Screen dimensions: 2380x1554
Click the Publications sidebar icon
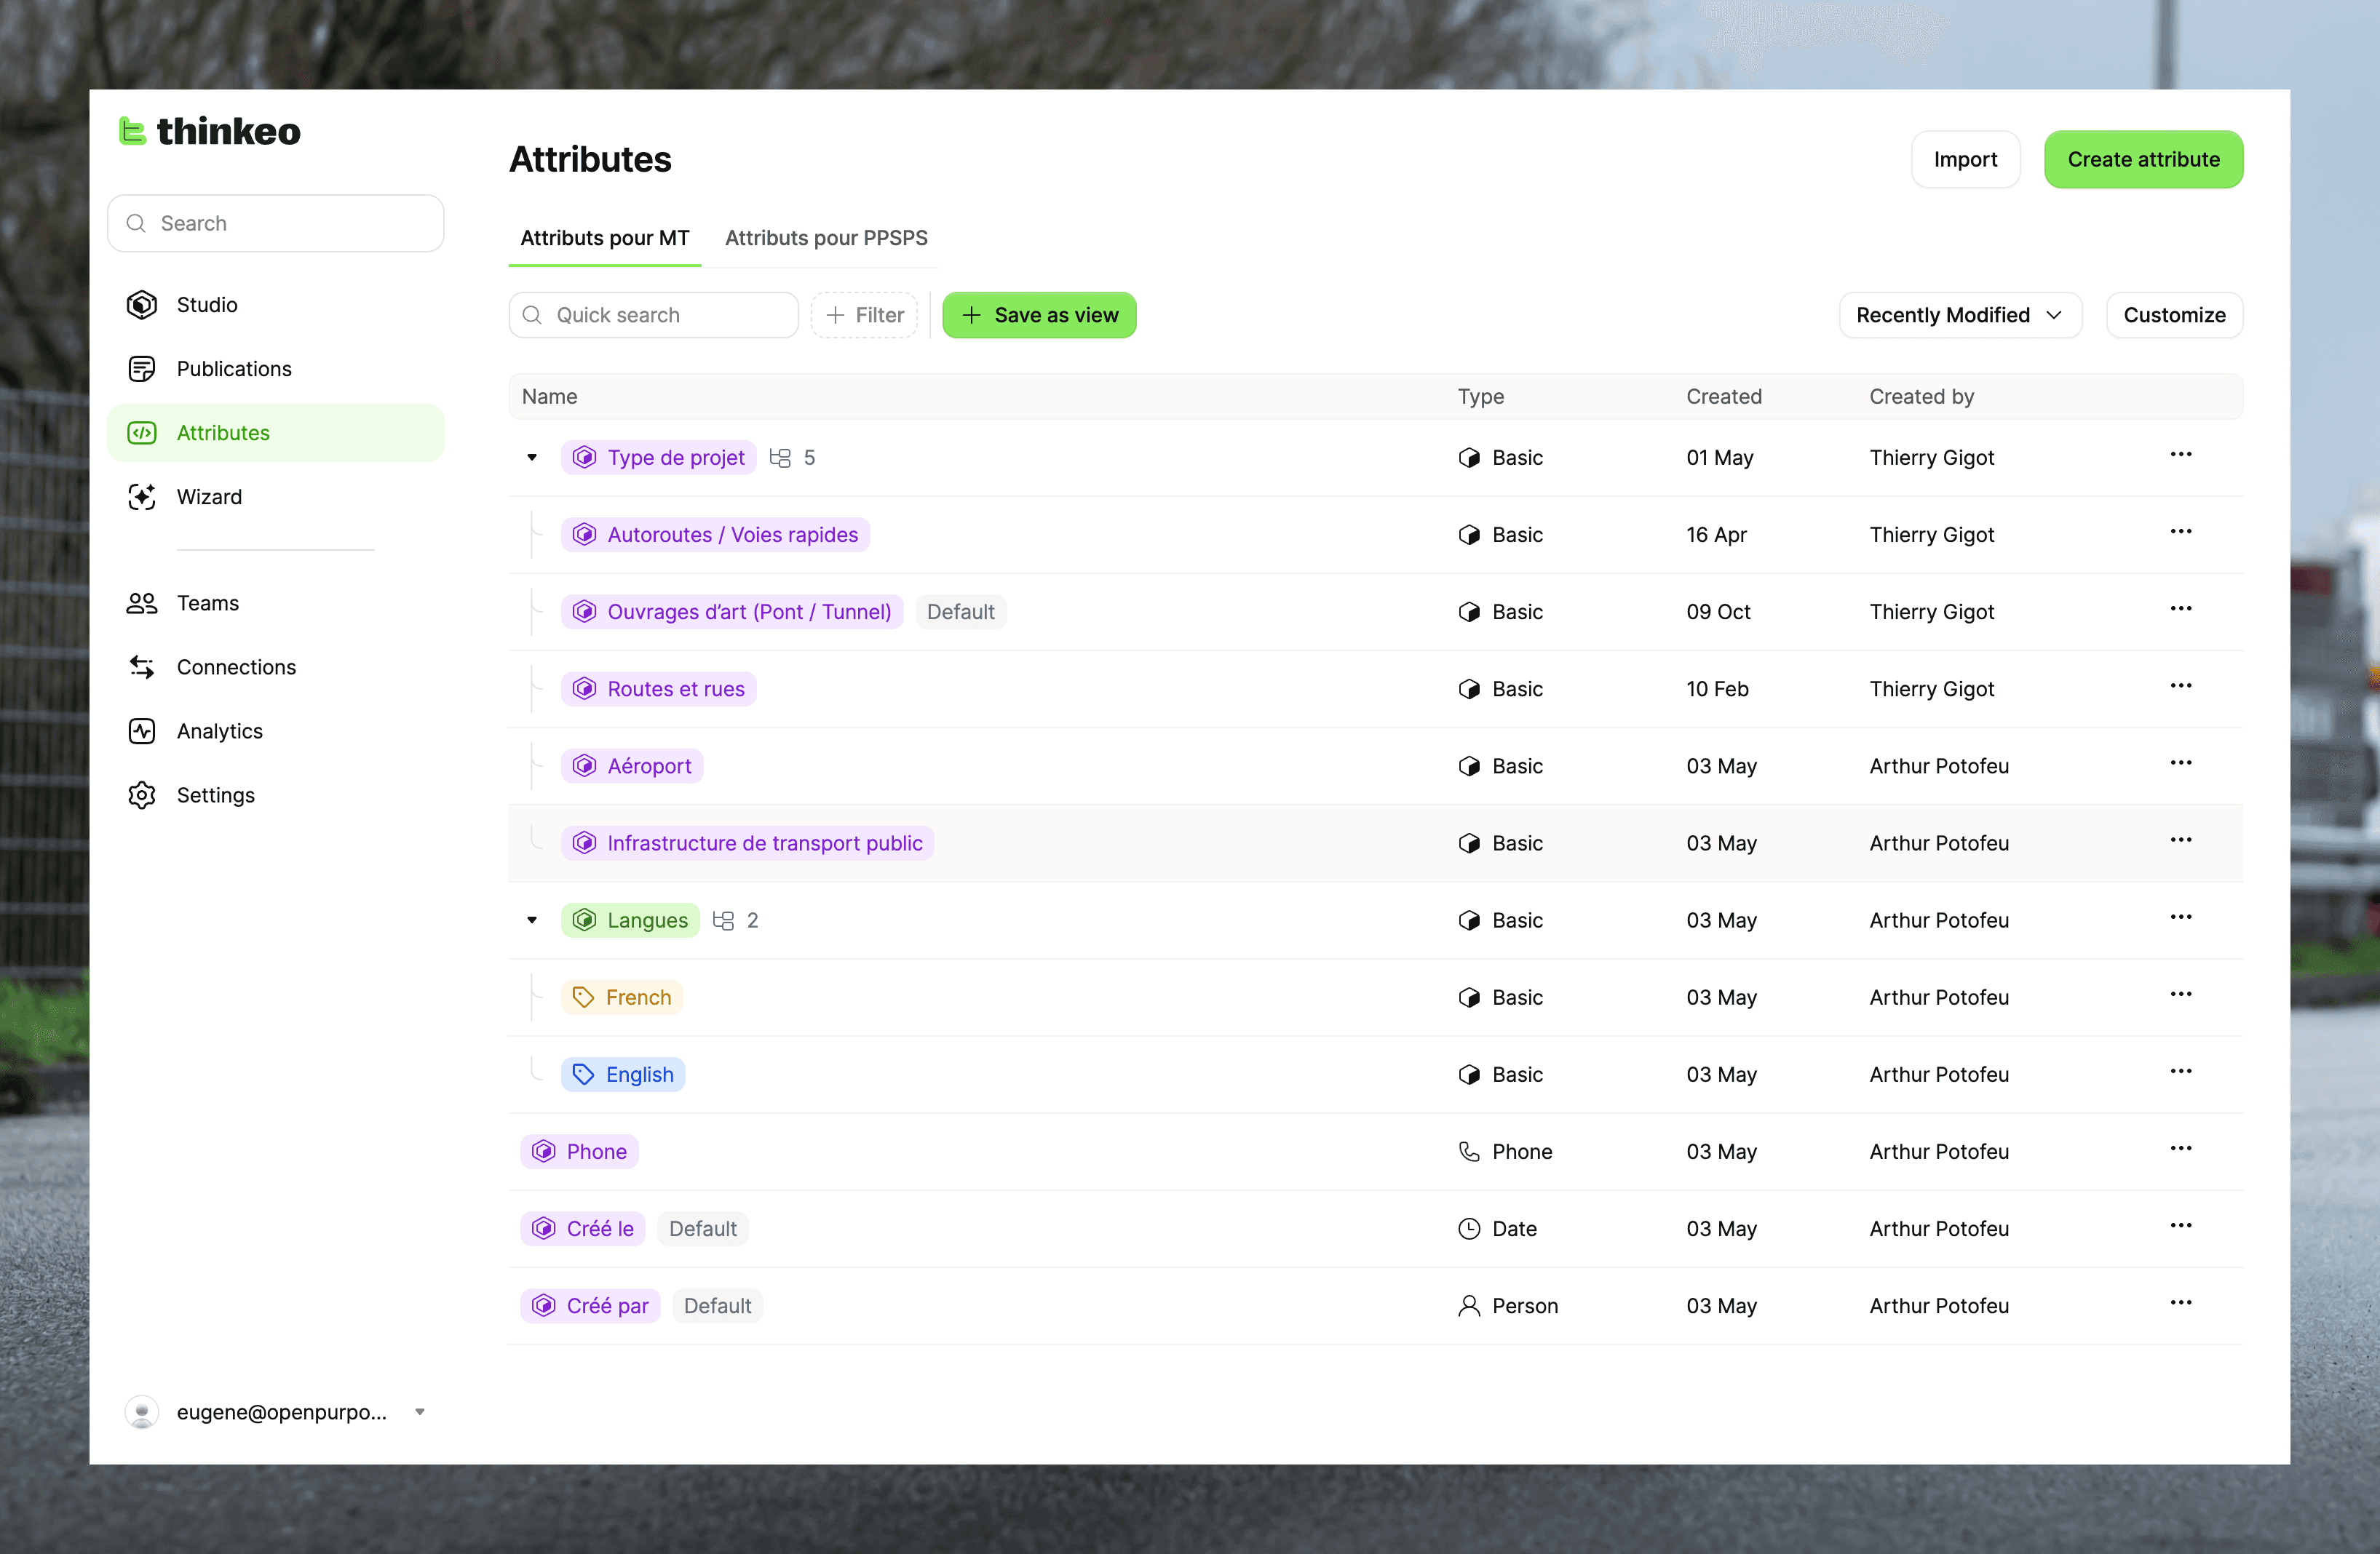142,369
